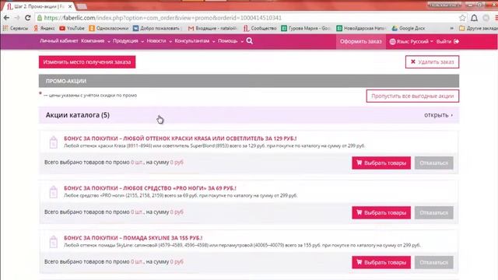498x280 pixels.
Task: Click Оформить заказ in header
Action: (361, 41)
